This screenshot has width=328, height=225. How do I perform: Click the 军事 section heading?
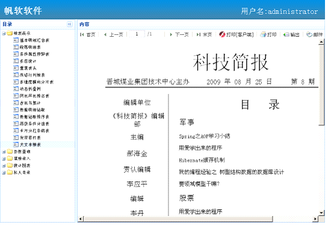(x=187, y=122)
